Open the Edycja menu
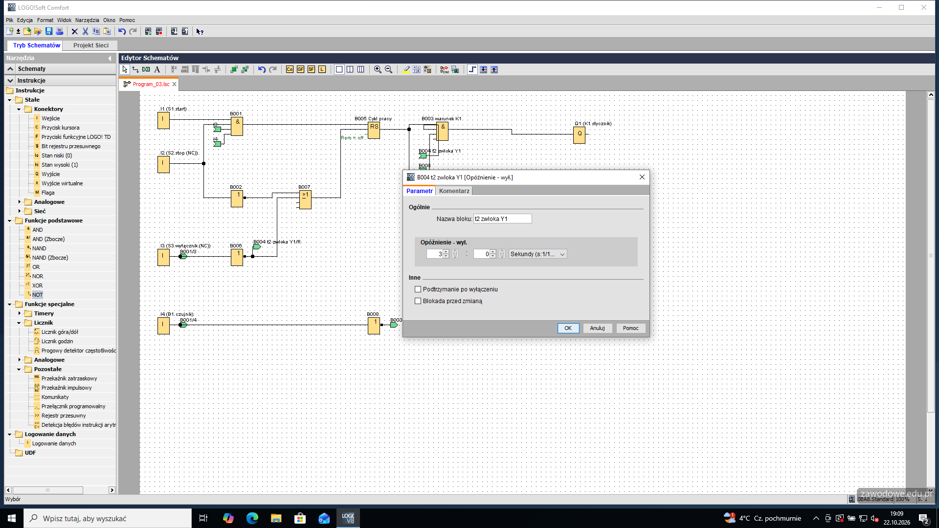Image resolution: width=939 pixels, height=528 pixels. (x=25, y=20)
